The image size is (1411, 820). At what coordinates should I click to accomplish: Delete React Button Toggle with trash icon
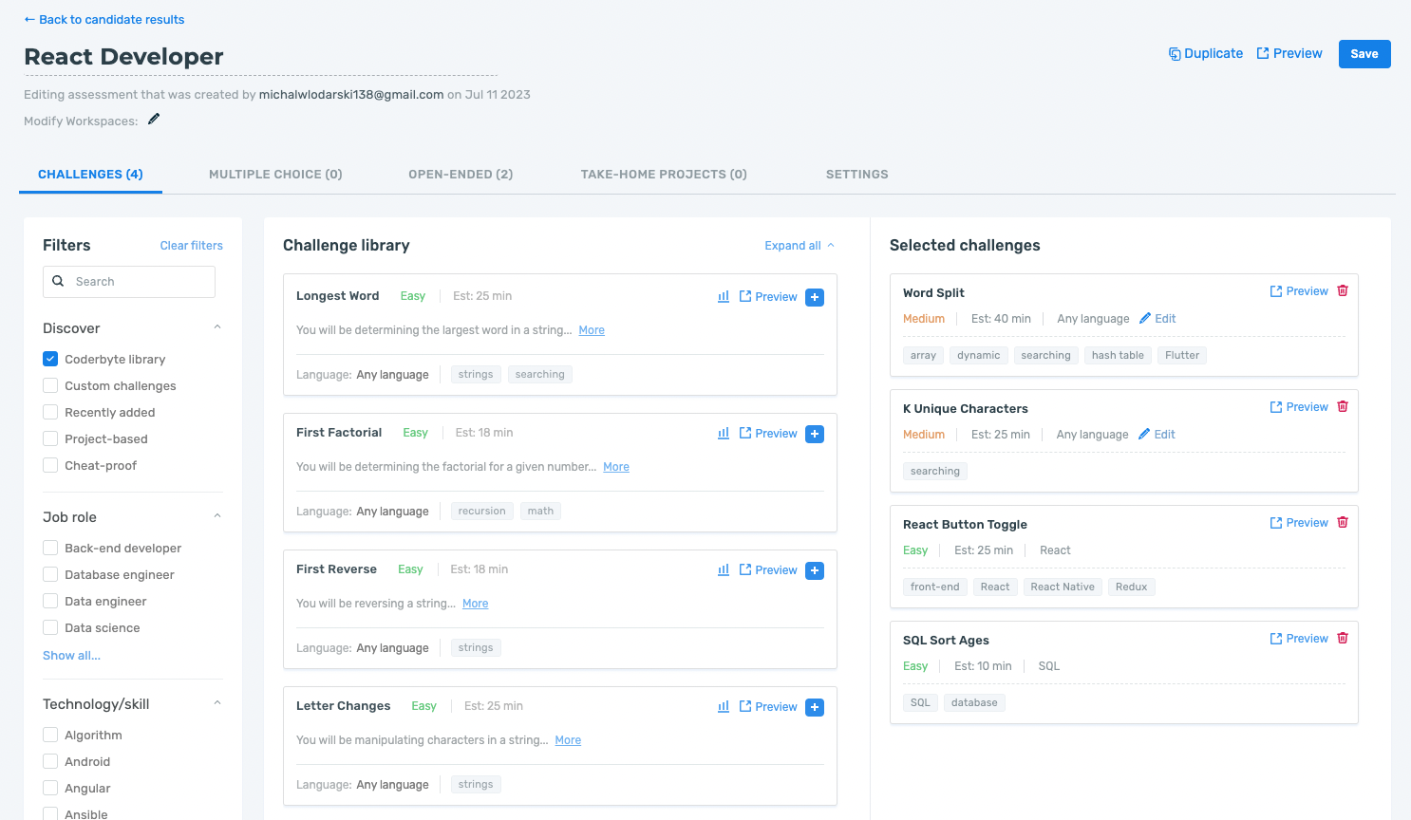point(1343,523)
